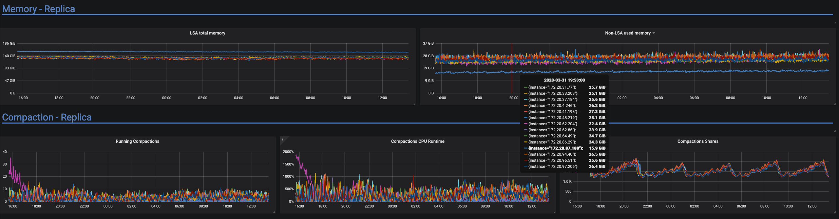Click 08:00 tick in Compactions CPU Runtime graph
Screen dimensions: 839x219
(x=485, y=206)
